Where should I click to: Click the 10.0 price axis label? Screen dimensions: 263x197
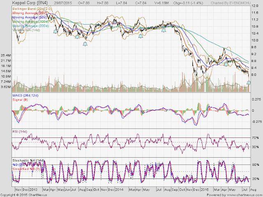255,40
